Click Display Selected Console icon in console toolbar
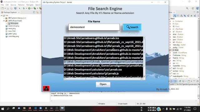Image resolution: width=200 pixels, height=112 pixels. click(x=183, y=81)
